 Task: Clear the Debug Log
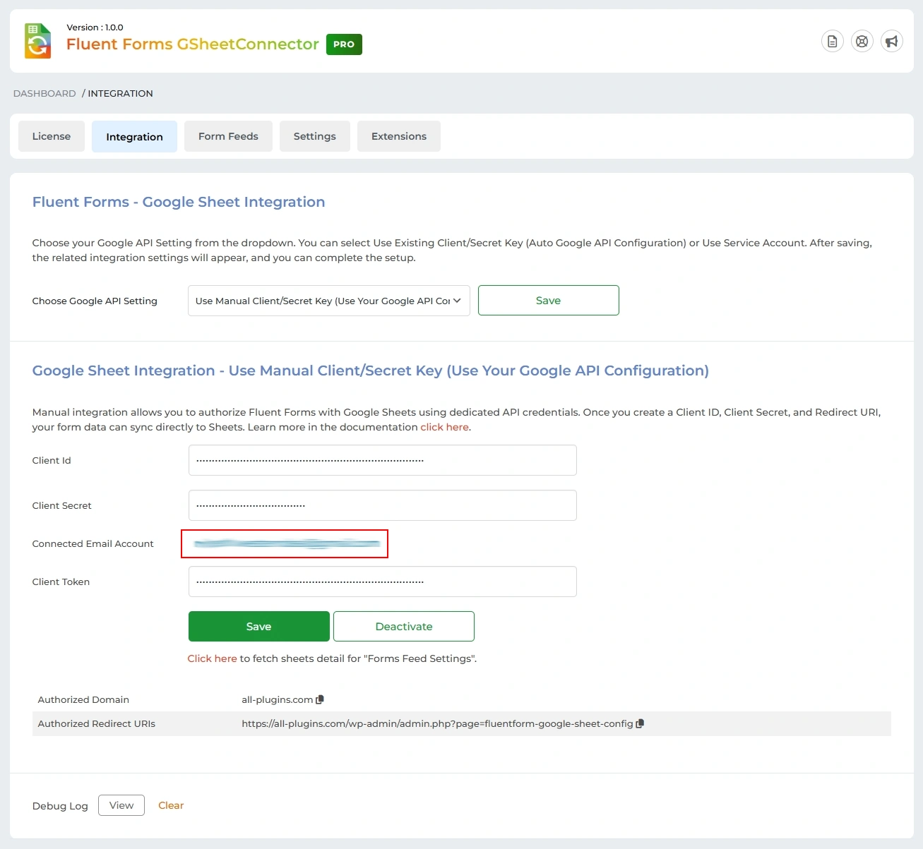tap(171, 805)
